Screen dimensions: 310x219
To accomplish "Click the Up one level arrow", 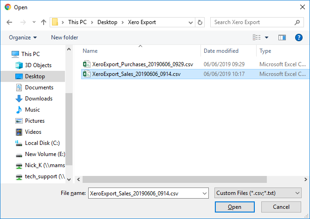I will tap(44, 22).
